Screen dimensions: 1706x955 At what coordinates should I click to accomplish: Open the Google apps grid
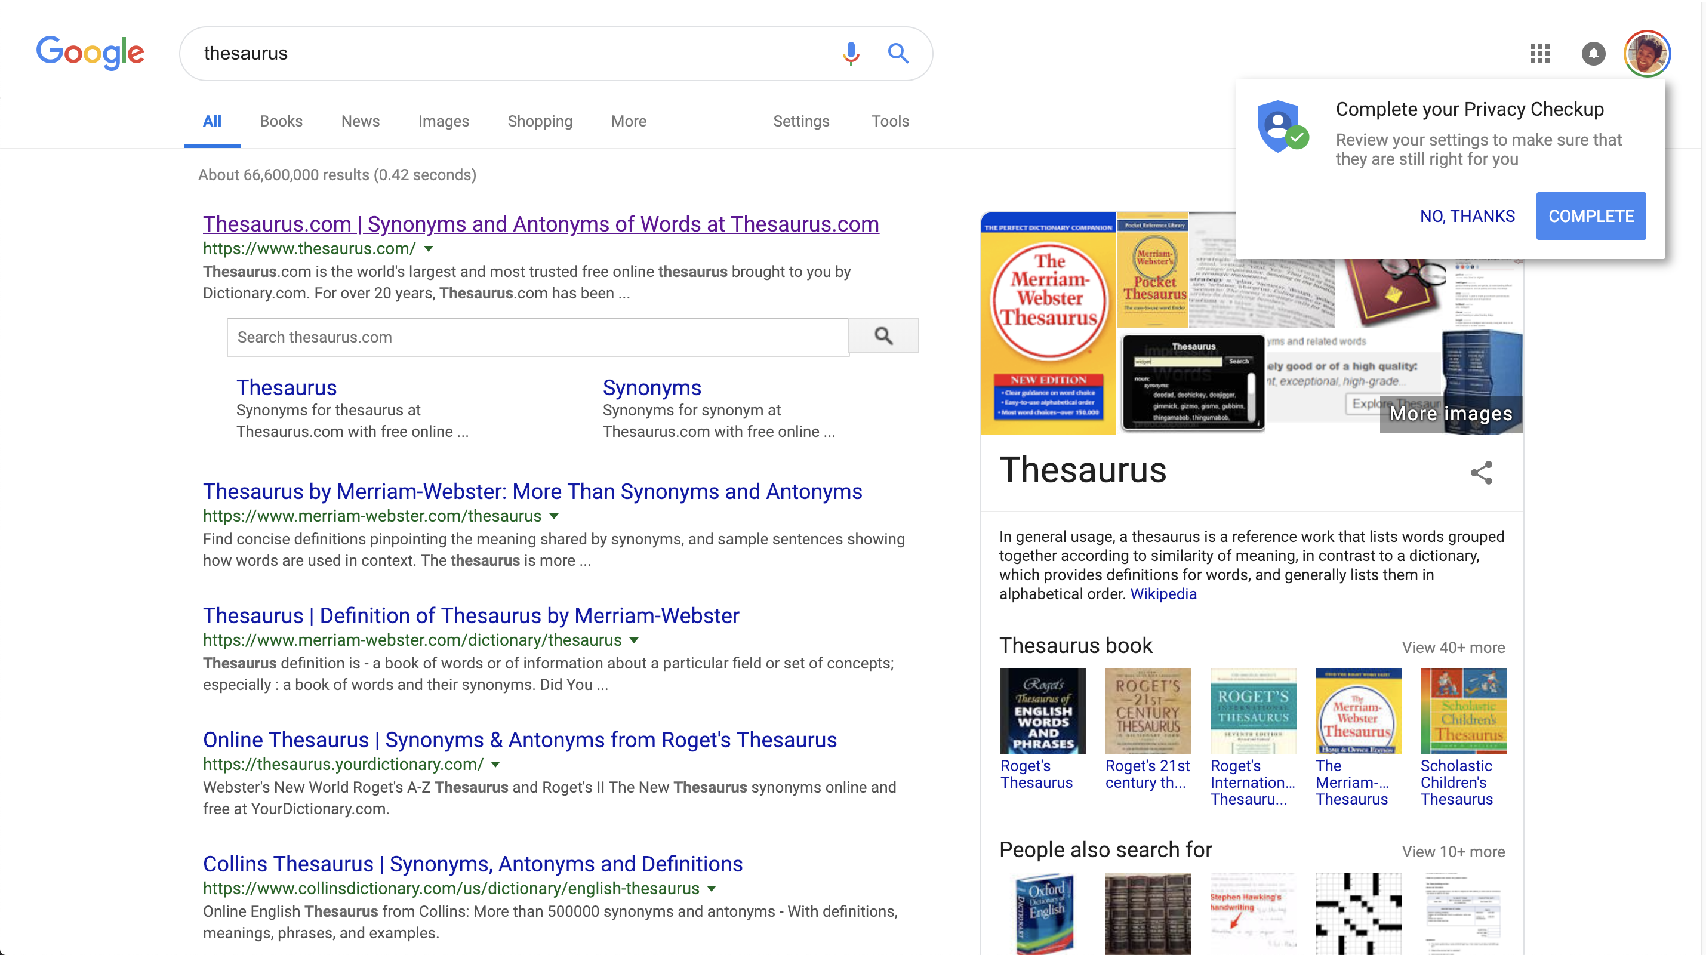coord(1540,53)
